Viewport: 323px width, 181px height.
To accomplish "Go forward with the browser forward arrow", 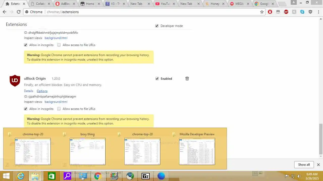I will click(x=12, y=12).
